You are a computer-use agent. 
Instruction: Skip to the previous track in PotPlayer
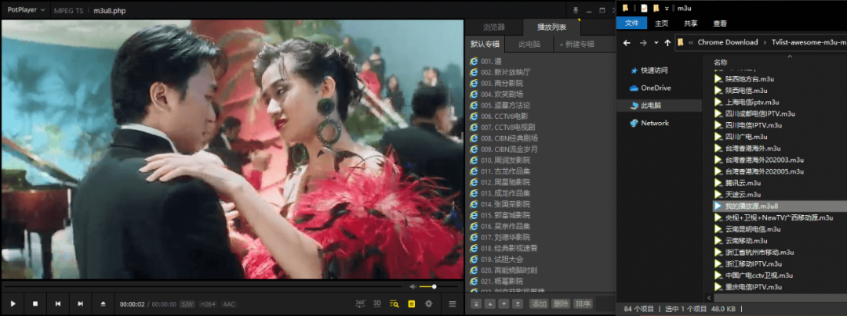(x=58, y=304)
